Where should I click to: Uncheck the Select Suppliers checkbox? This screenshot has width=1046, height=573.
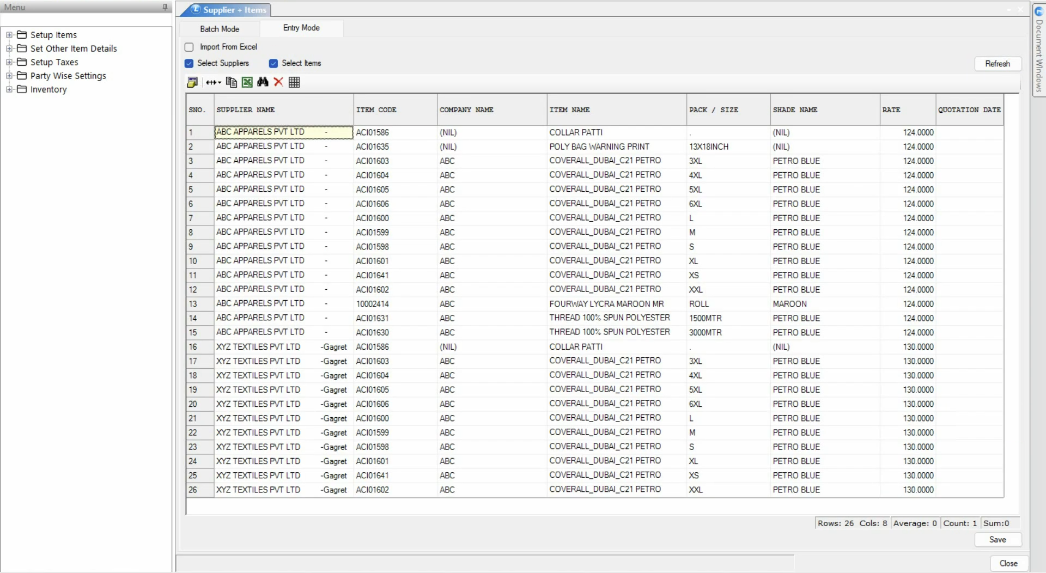tap(189, 64)
